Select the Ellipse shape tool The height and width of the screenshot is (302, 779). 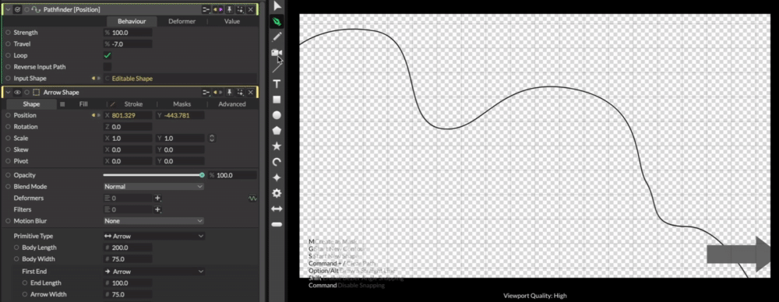[277, 115]
